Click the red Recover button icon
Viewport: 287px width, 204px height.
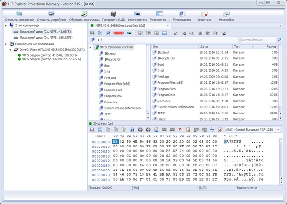coord(119,33)
